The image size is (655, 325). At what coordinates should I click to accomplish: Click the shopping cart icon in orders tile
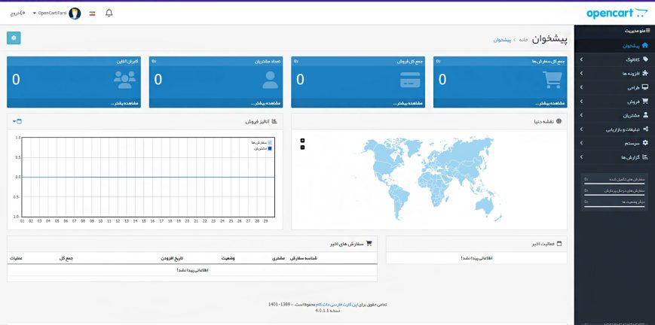tap(552, 80)
